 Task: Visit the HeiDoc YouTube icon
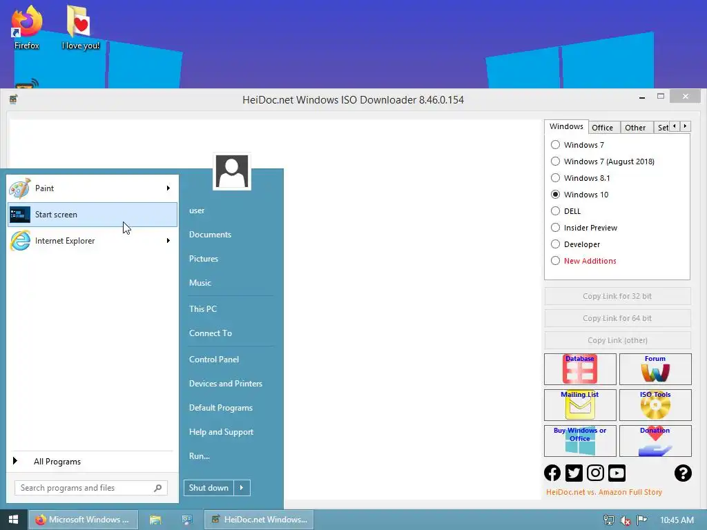tap(617, 473)
